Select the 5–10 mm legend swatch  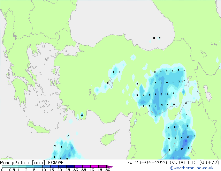pos(38,166)
